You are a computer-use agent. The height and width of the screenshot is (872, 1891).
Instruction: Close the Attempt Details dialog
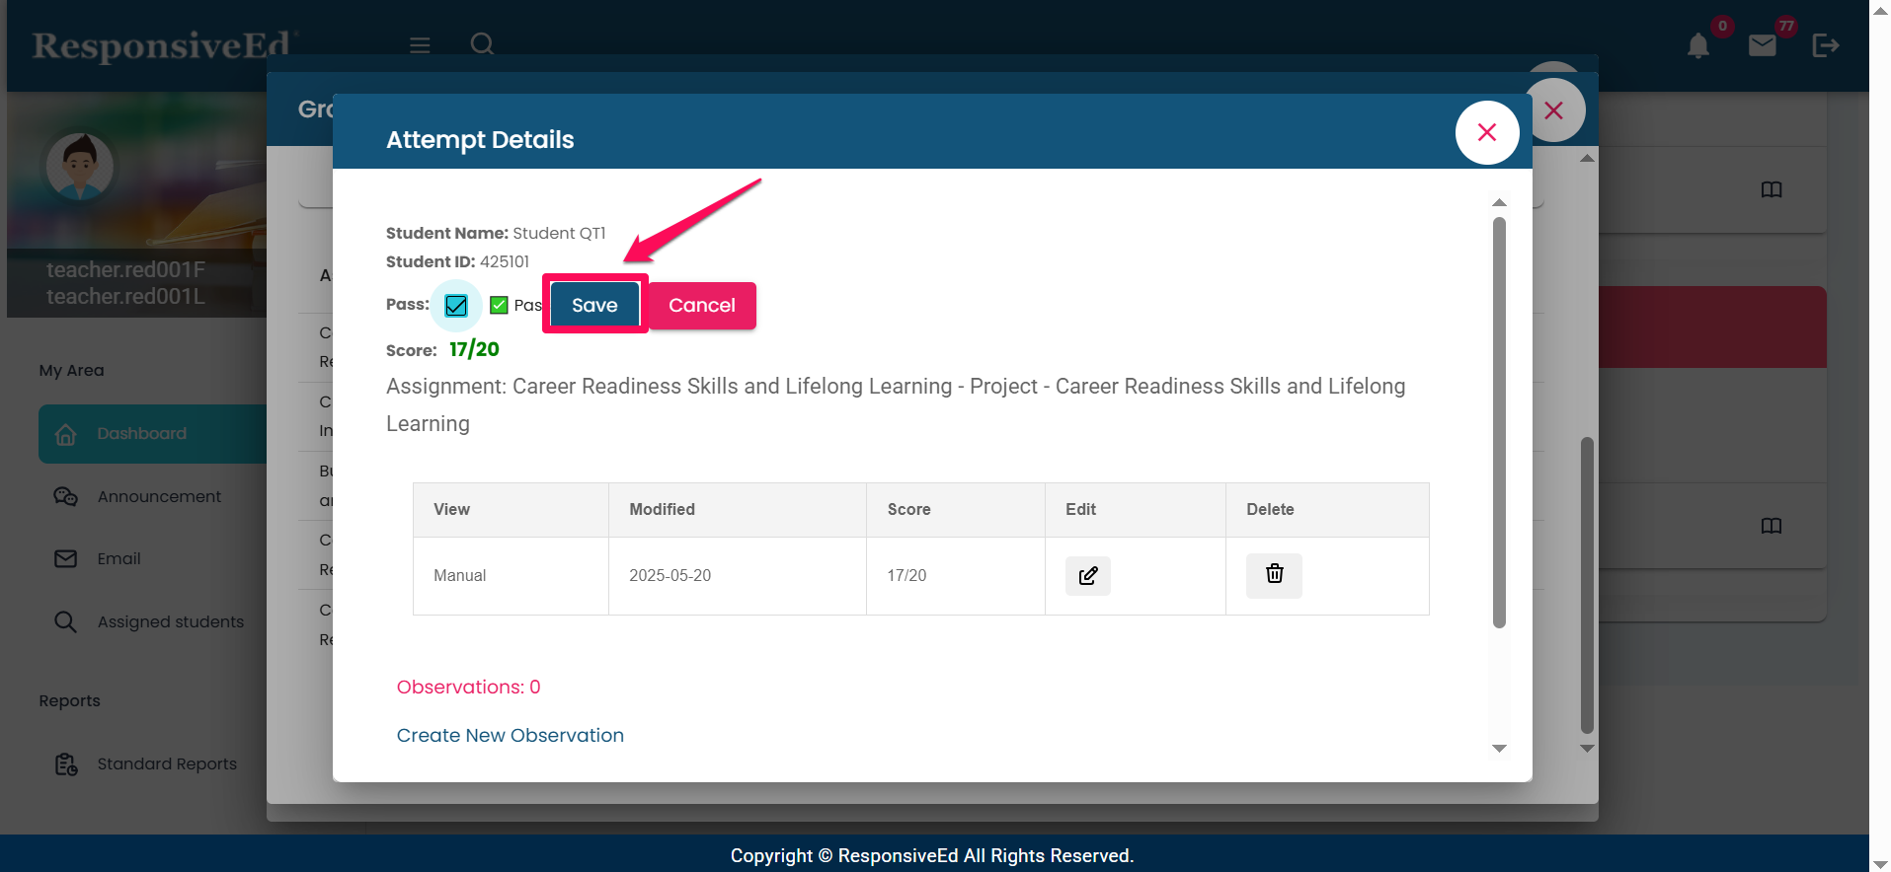click(1486, 133)
